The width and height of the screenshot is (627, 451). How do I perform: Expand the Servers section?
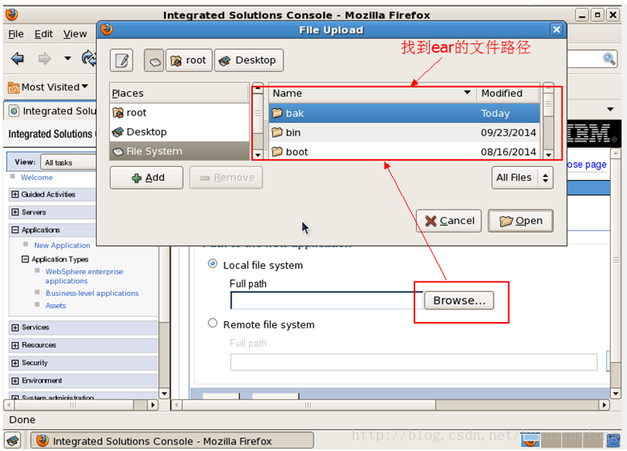tap(15, 212)
